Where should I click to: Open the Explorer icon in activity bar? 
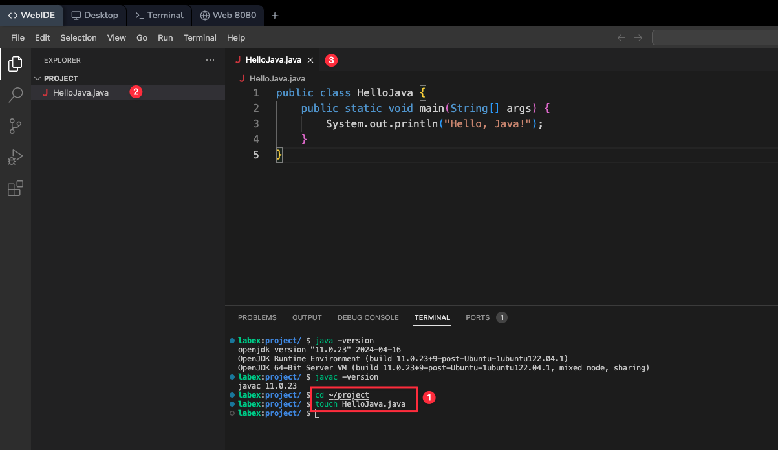(x=16, y=63)
